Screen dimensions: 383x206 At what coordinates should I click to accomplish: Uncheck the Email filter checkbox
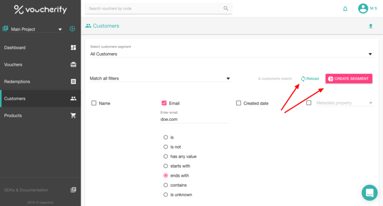click(x=164, y=103)
